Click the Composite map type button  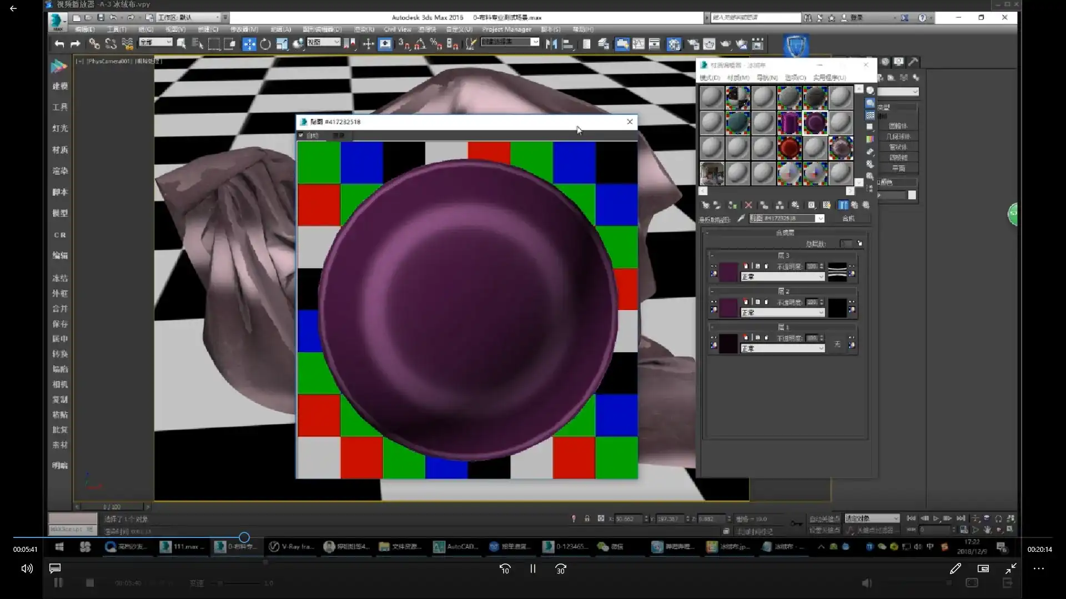coord(848,219)
